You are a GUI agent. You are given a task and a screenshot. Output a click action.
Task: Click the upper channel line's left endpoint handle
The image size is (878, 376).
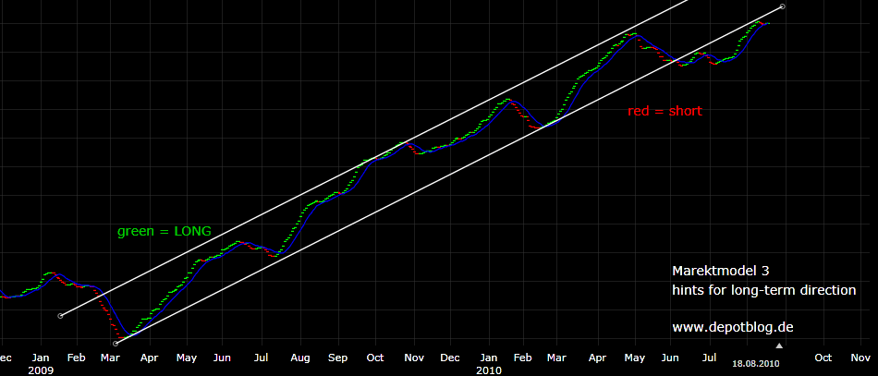[60, 316]
